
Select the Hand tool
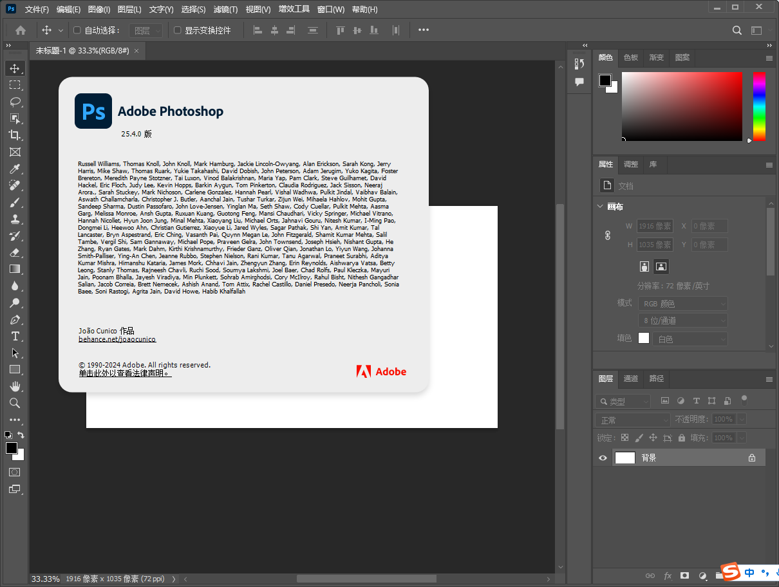tap(15, 386)
